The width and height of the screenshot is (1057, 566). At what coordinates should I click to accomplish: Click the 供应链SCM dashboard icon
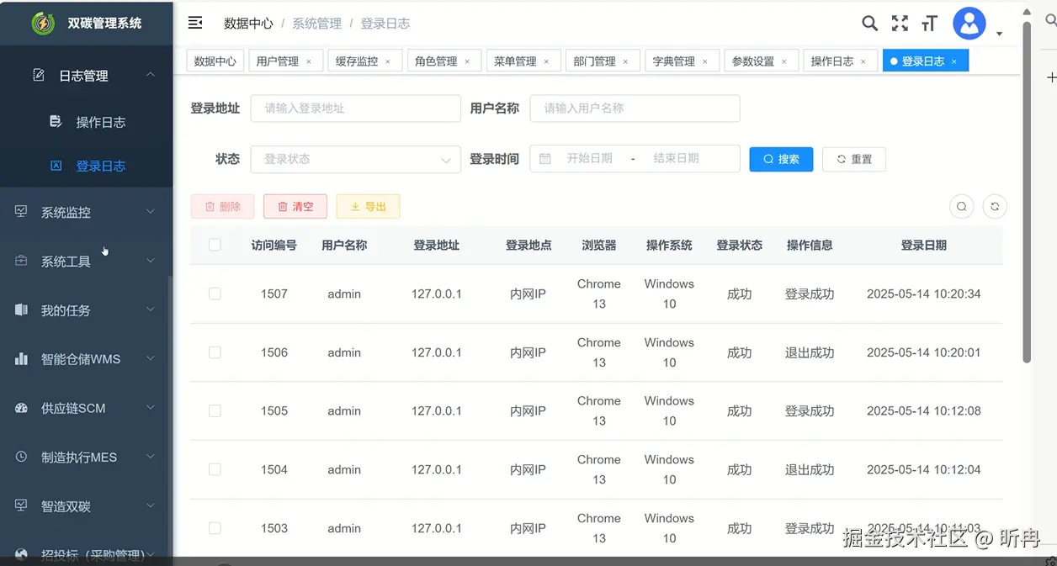[21, 408]
